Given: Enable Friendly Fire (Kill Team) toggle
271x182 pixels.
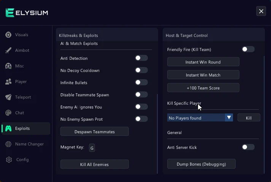Looking at the screenshot, I should 248,49.
